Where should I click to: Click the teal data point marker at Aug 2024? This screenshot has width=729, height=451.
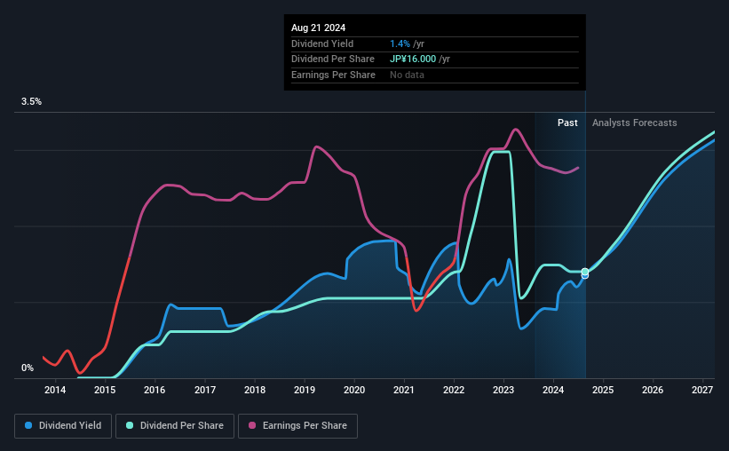[x=585, y=272]
